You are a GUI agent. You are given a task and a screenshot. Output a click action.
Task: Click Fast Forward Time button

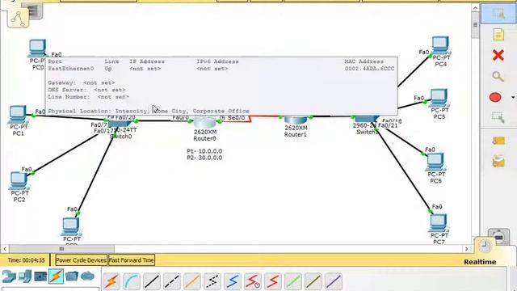(x=131, y=260)
